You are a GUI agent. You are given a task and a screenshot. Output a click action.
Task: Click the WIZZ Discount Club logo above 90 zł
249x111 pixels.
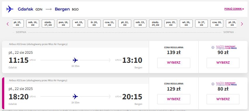coord(226,47)
